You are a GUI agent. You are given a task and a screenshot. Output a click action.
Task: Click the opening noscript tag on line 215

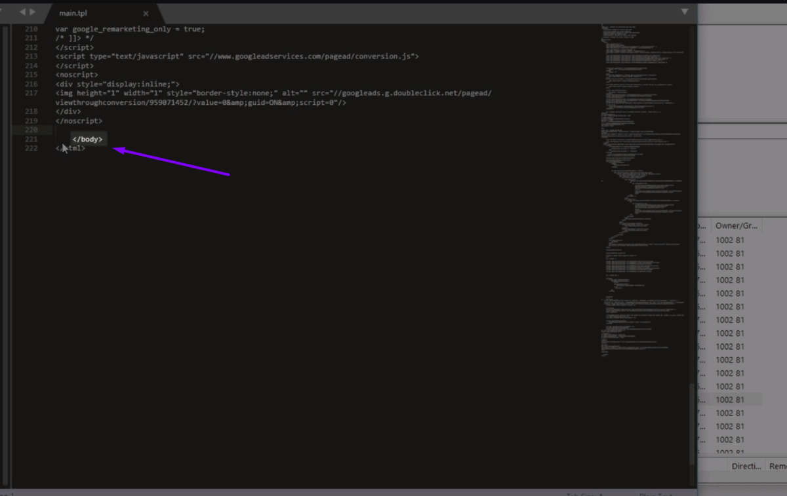click(x=77, y=75)
